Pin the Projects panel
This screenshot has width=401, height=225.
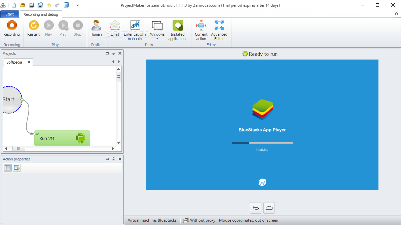point(114,53)
